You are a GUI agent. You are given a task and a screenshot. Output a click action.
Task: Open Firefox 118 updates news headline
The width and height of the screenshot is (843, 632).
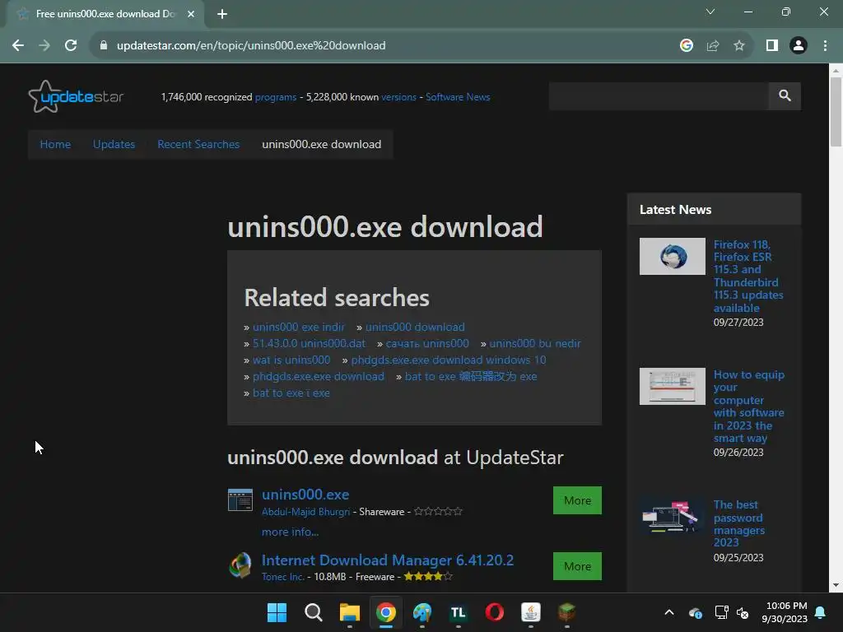pos(748,276)
